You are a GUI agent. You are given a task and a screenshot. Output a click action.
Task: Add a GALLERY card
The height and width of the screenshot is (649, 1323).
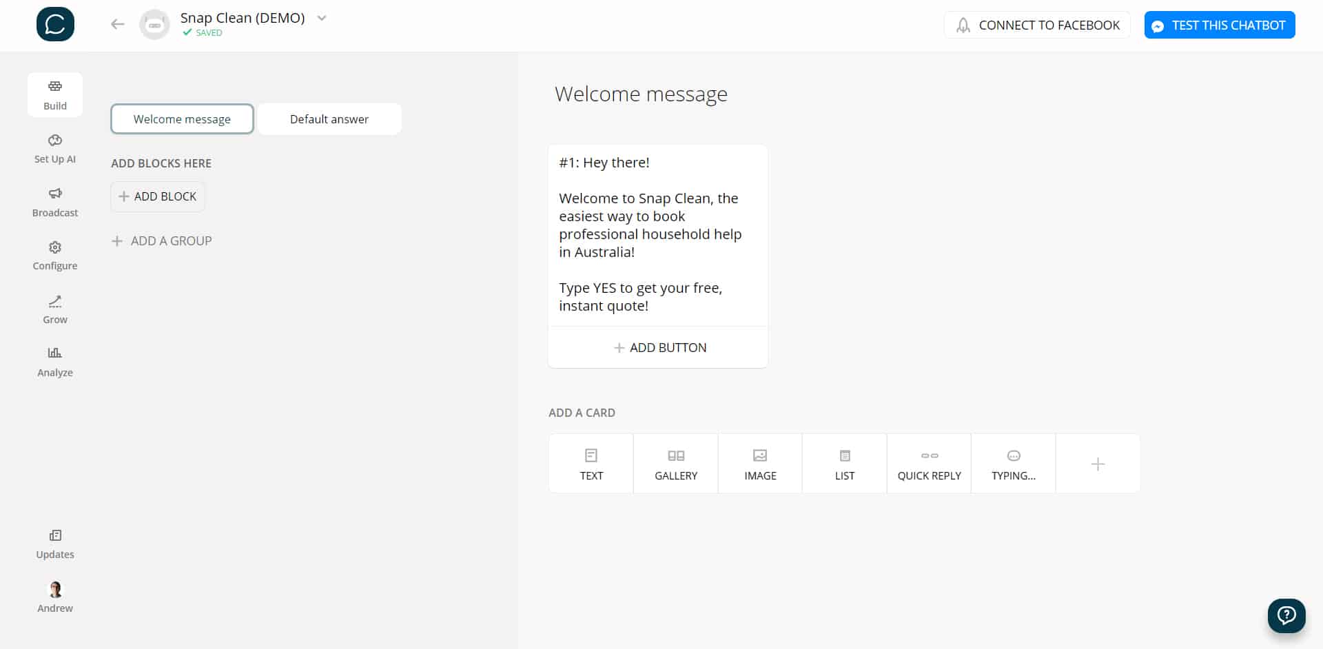pos(676,464)
